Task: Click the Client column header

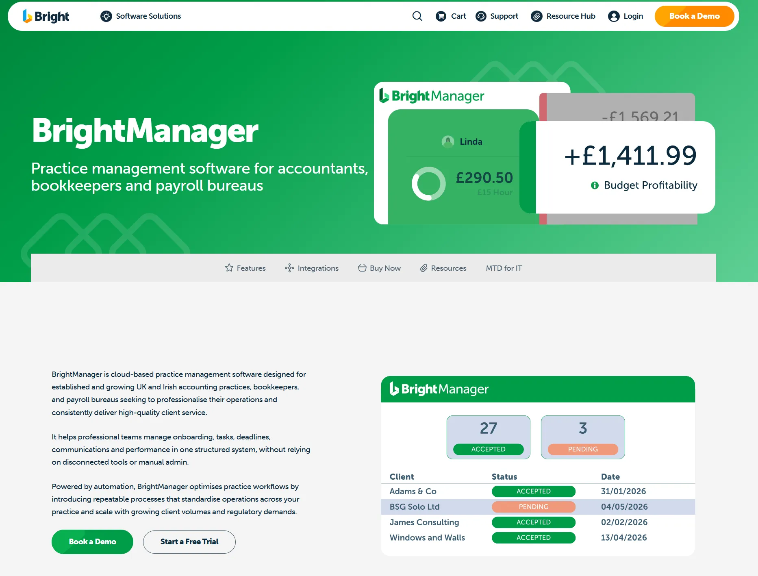Action: coord(402,476)
